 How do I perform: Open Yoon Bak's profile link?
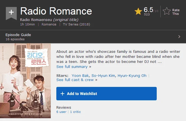[x=80, y=76]
